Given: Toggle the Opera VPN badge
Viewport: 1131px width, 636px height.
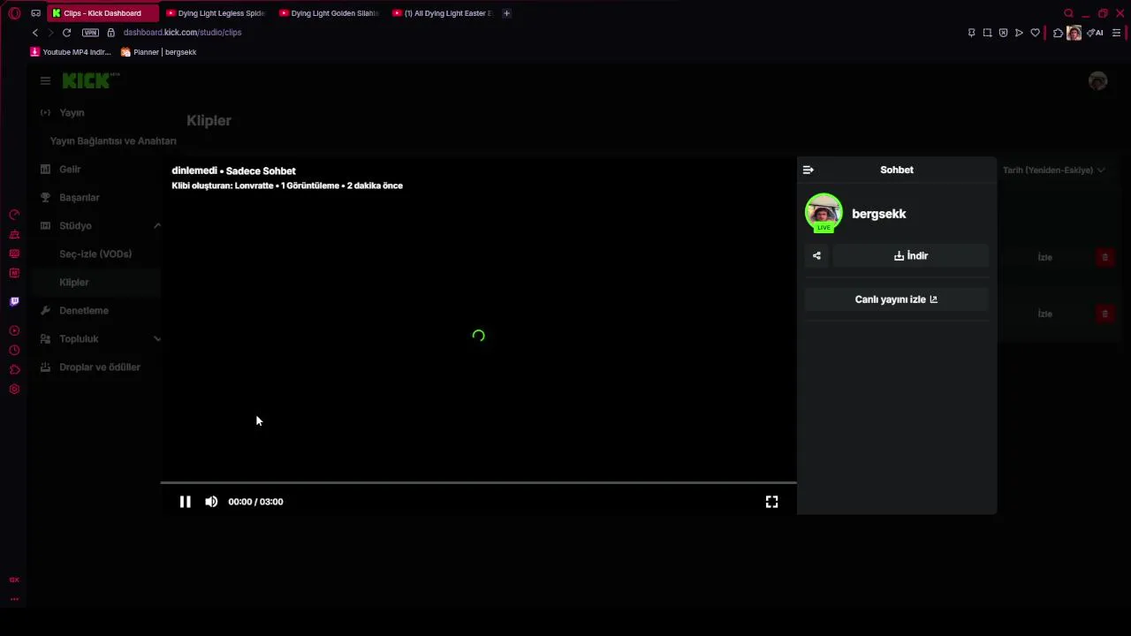Looking at the screenshot, I should [90, 33].
